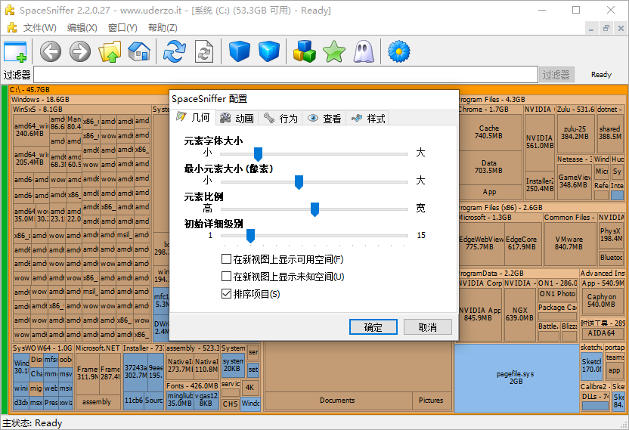Confirm settings with the 确定 button
Screen dimensions: 629x430
point(373,327)
